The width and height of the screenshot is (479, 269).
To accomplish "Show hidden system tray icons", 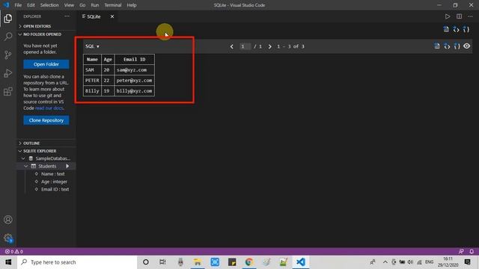I will [x=385, y=262].
